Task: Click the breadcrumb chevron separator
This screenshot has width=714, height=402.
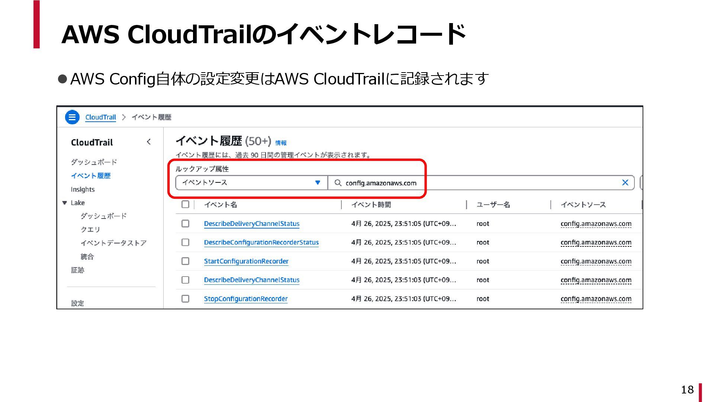Action: tap(124, 117)
